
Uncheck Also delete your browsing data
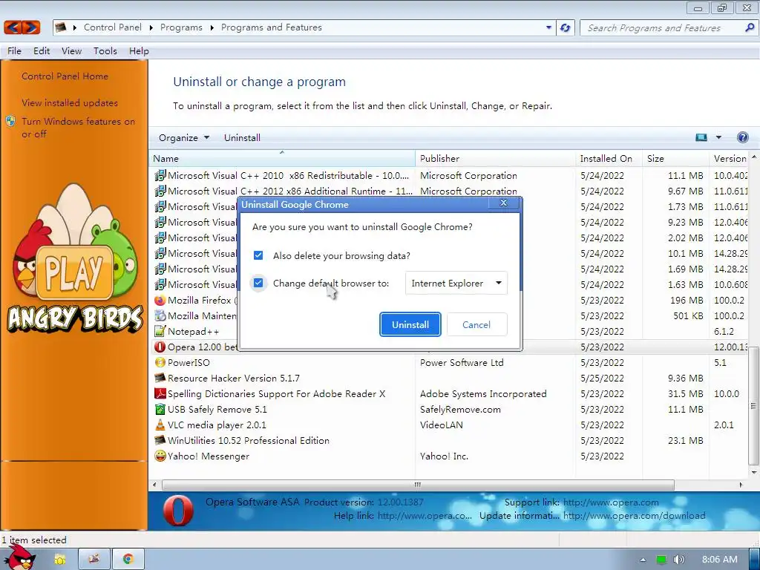258,255
